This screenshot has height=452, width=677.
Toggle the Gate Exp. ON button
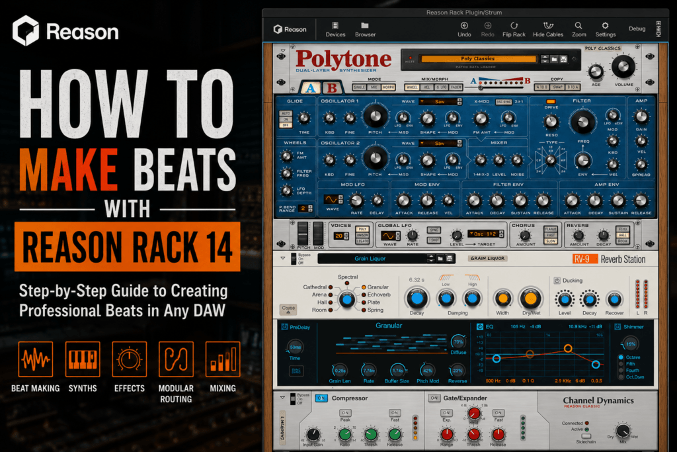[446, 413]
